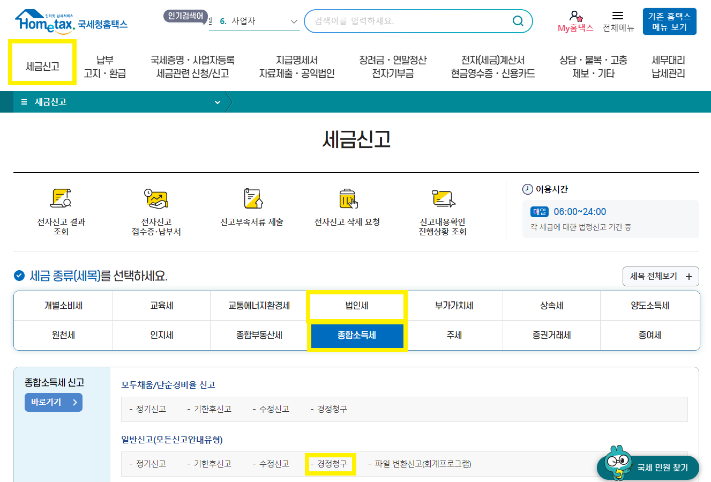Viewport: 711px width, 482px height.
Task: Select the 원천세 tax type
Action: (63, 335)
